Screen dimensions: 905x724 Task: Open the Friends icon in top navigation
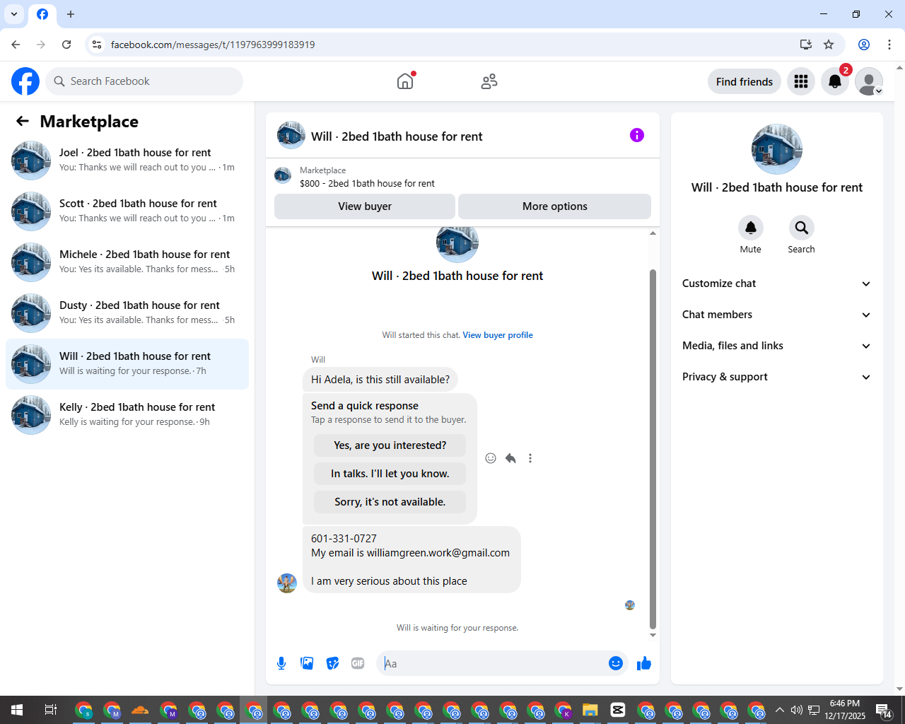489,81
